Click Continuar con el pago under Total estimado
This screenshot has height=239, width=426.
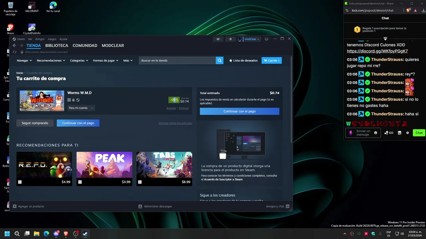(x=240, y=111)
